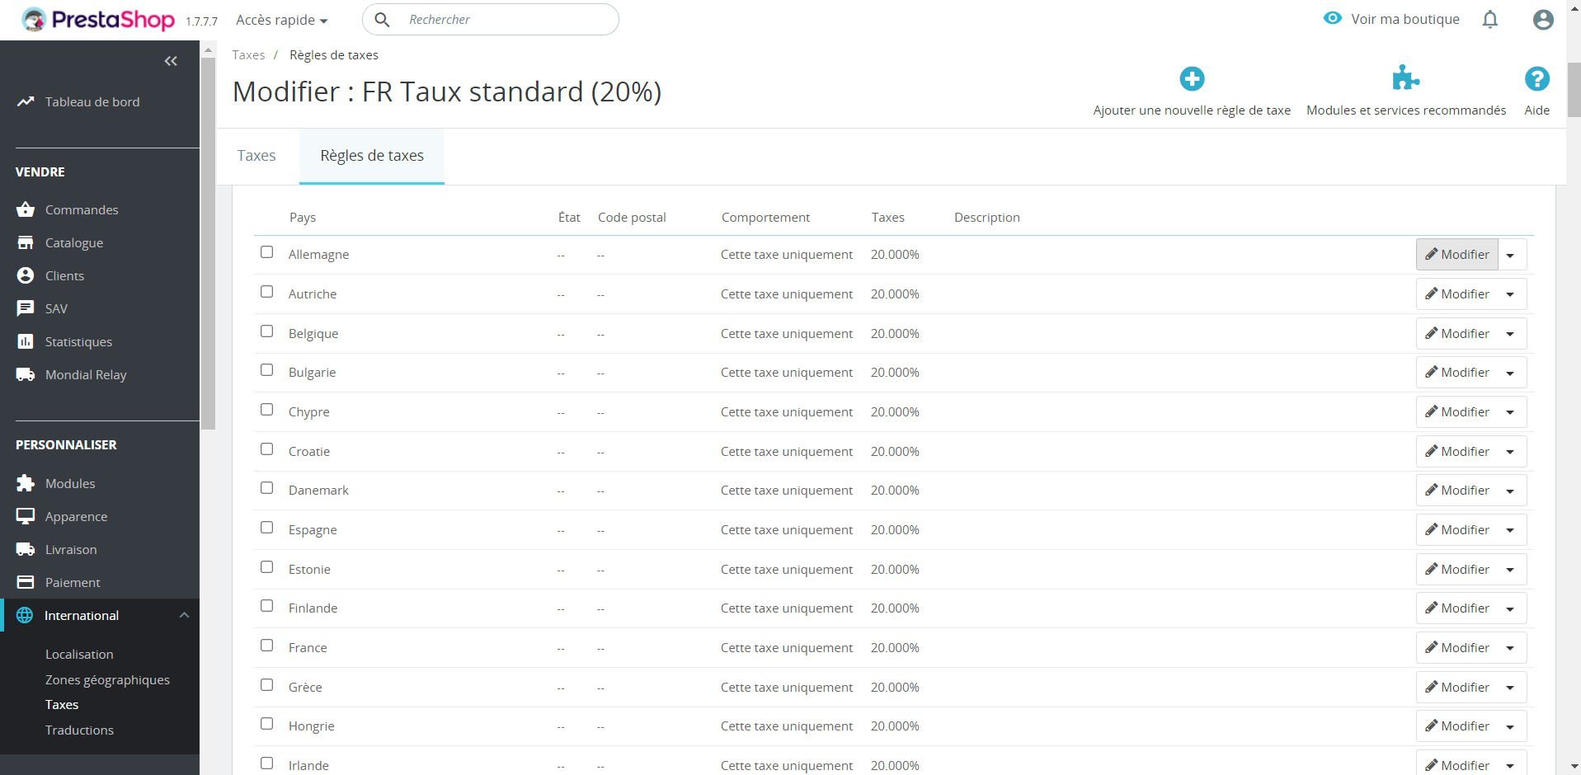Image resolution: width=1581 pixels, height=775 pixels.
Task: Collapse the sidebar with double-chevron icon
Action: [171, 61]
